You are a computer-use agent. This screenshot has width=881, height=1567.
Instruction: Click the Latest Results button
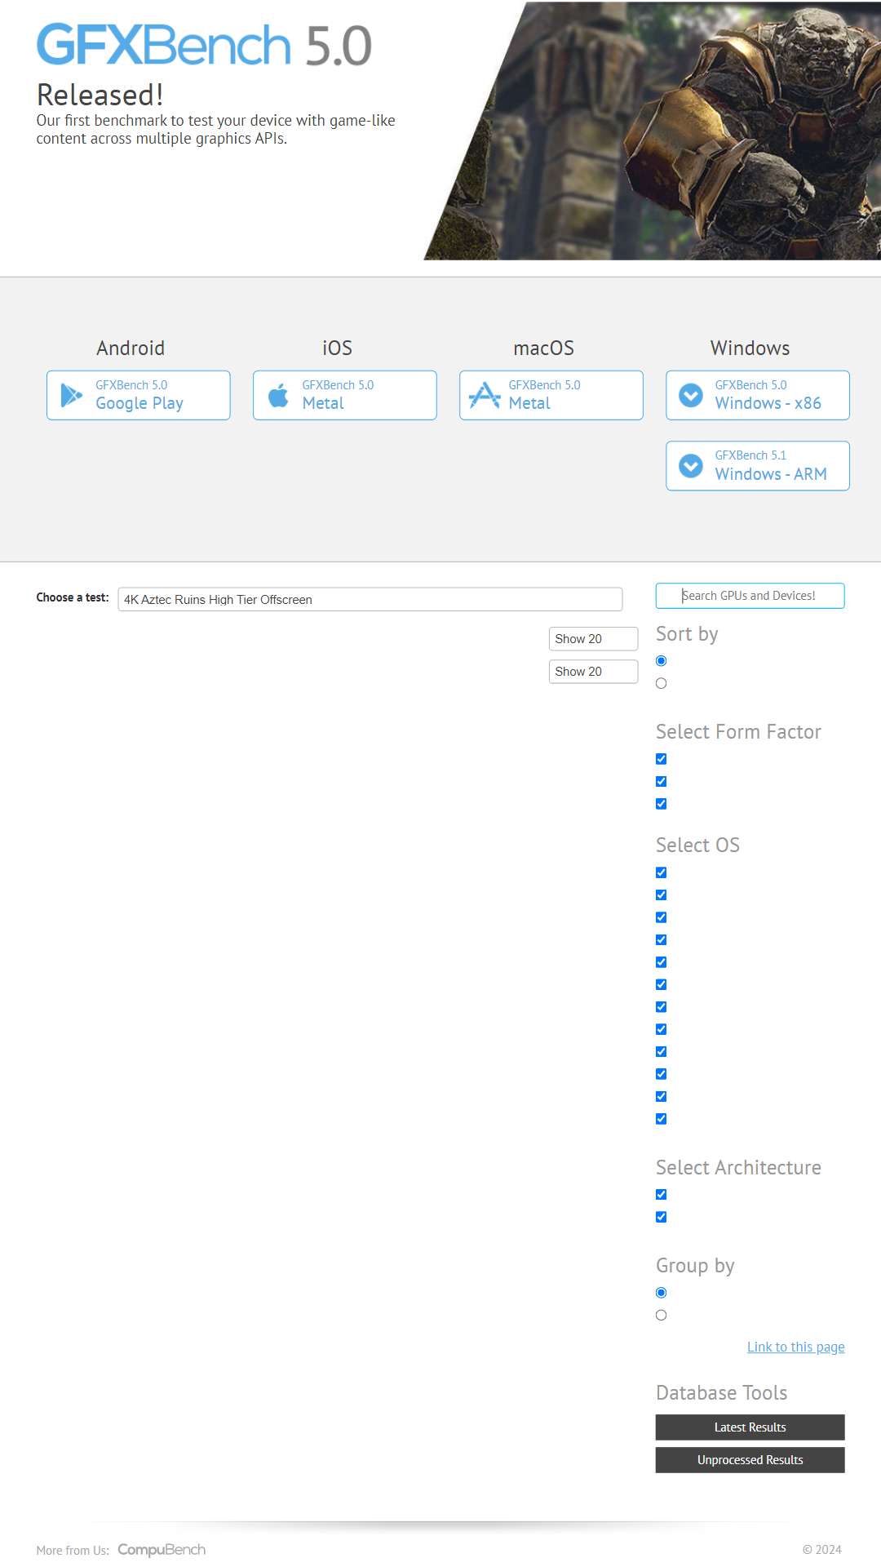click(x=750, y=1427)
